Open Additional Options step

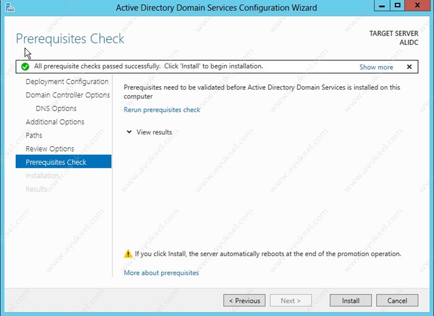click(x=55, y=122)
